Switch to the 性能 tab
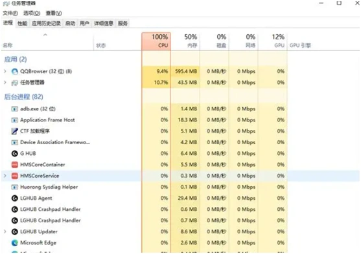 click(22, 23)
